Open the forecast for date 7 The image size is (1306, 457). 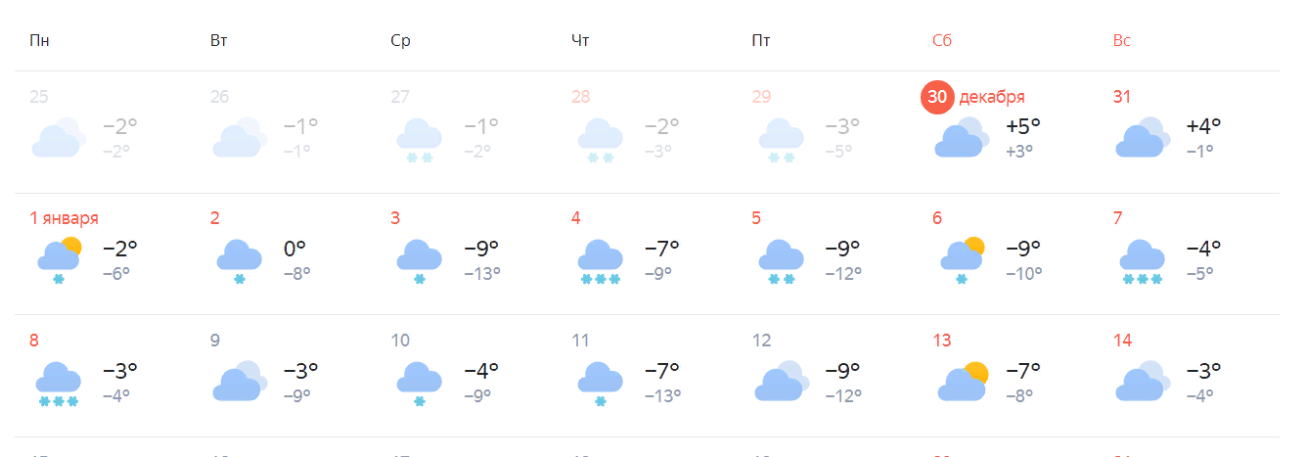pos(1118,218)
